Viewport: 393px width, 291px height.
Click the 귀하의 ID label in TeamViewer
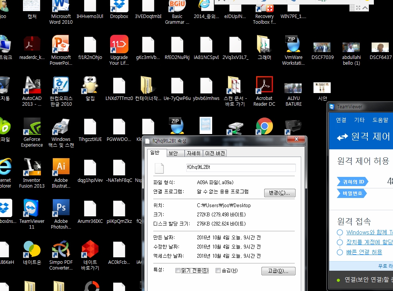tap(352, 181)
